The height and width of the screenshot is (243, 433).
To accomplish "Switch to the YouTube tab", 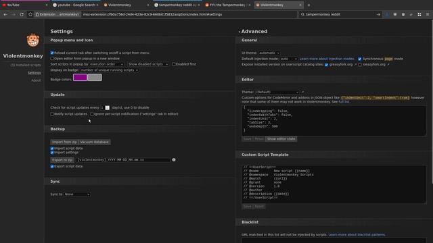I will point(24,5).
